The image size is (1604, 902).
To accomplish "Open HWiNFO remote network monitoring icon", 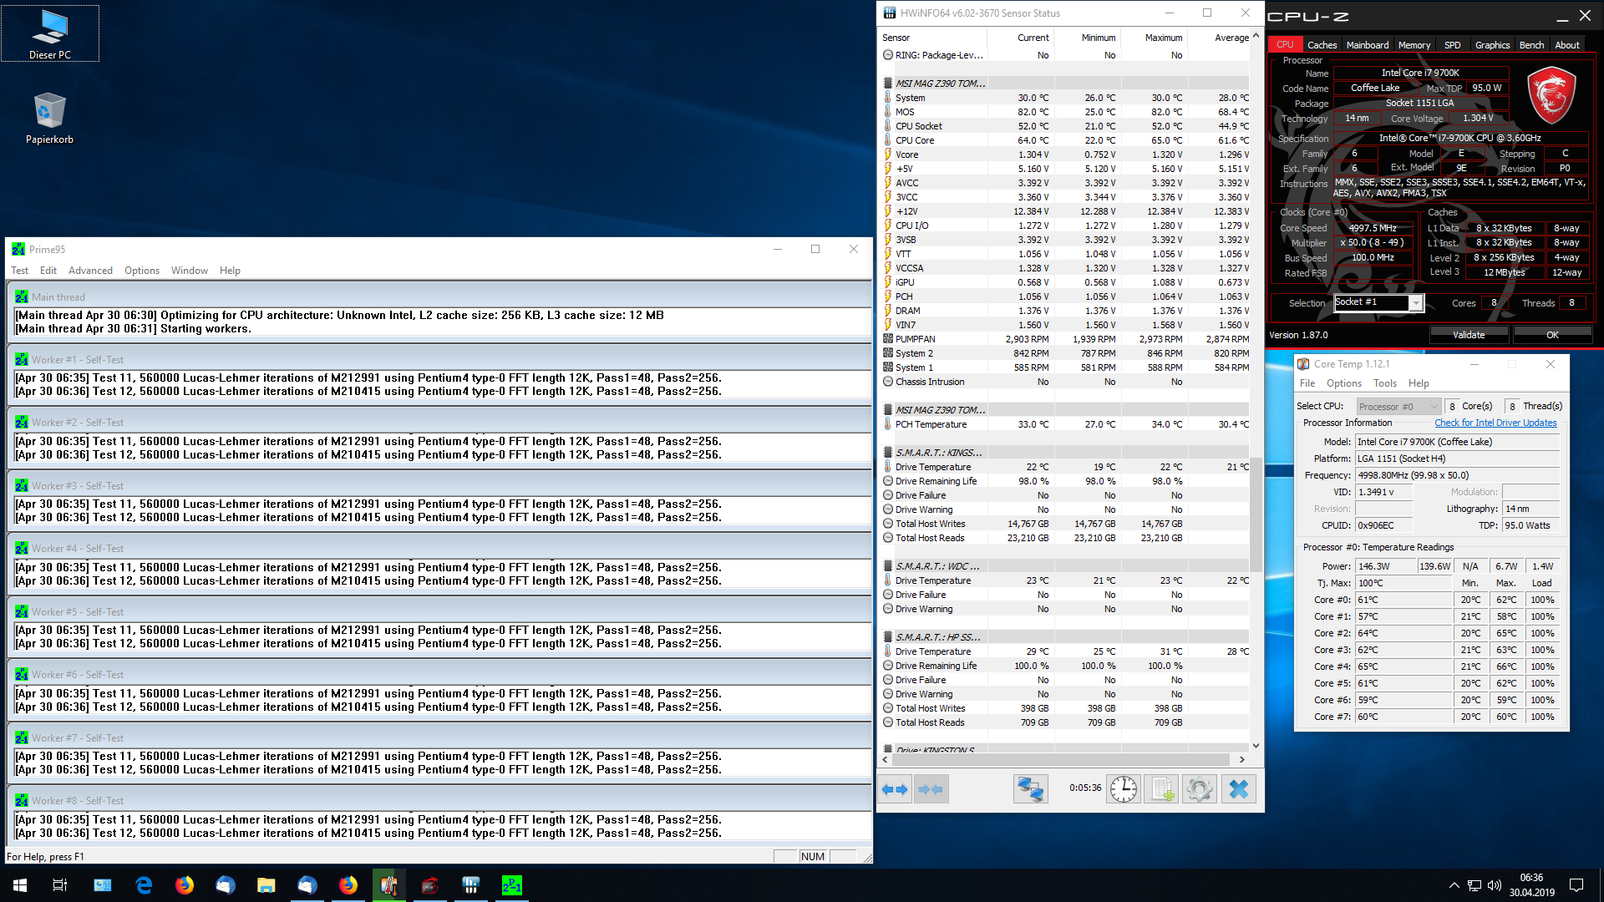I will 1030,788.
